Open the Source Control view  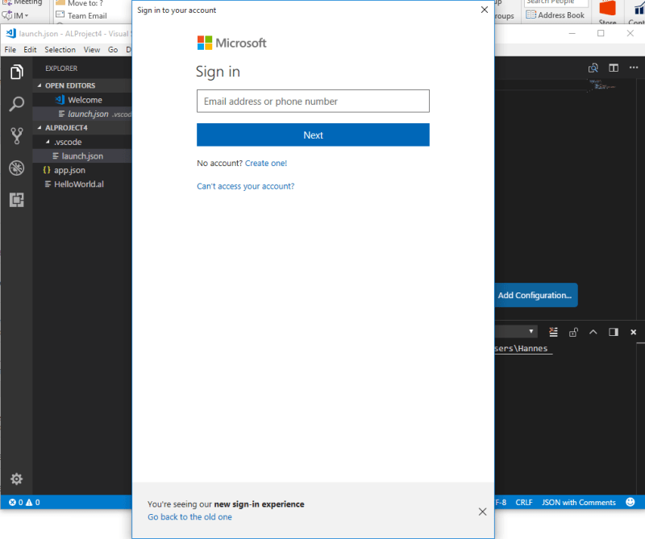pos(16,135)
